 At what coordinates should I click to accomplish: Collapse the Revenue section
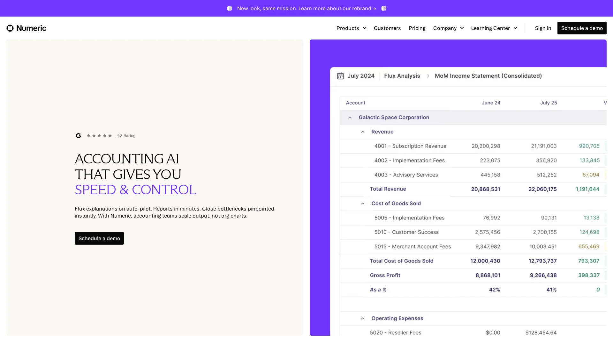[x=363, y=132]
